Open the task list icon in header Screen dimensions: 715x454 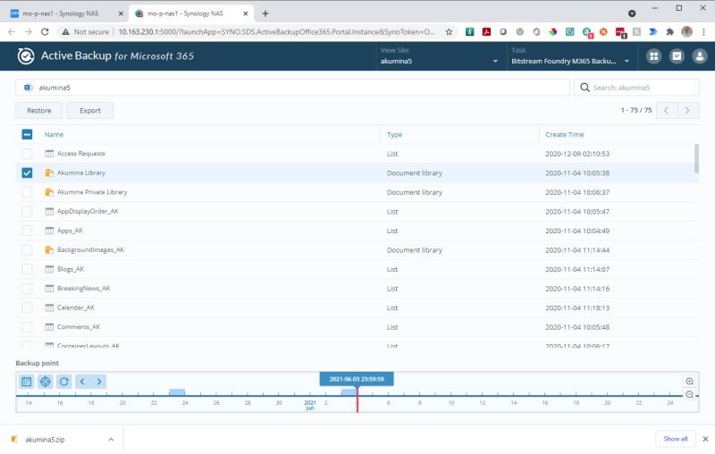(677, 56)
